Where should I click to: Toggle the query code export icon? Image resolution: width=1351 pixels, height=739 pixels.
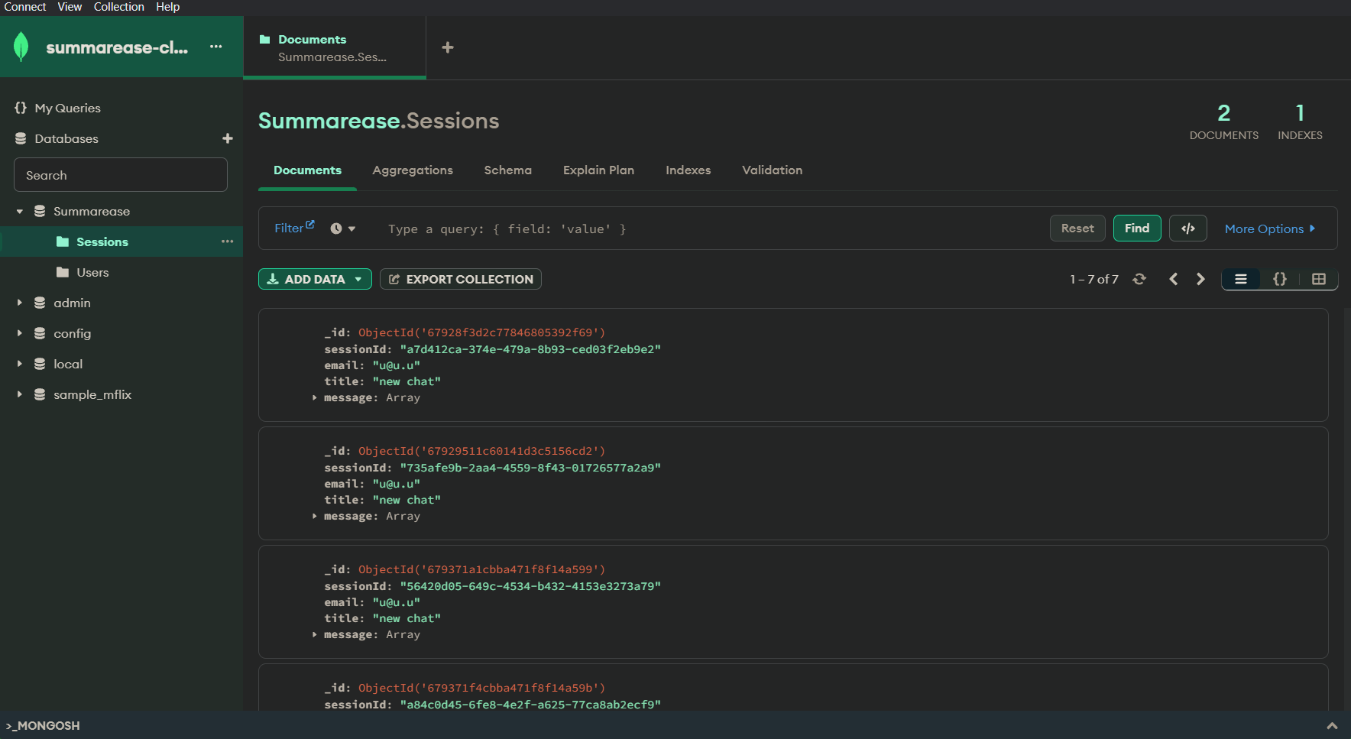pos(1188,229)
